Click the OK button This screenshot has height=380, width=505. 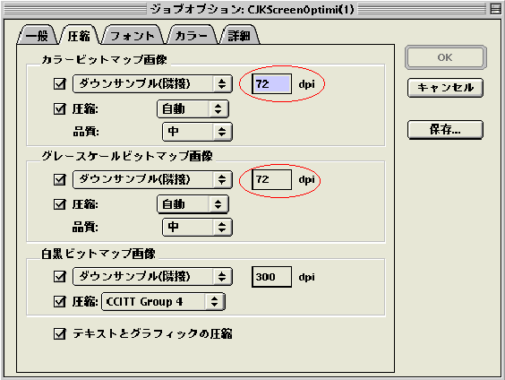(446, 57)
